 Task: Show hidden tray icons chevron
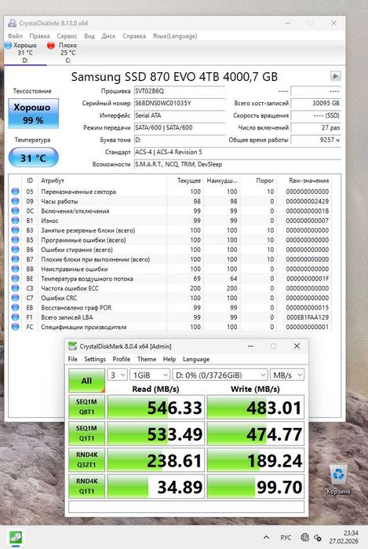point(266,537)
